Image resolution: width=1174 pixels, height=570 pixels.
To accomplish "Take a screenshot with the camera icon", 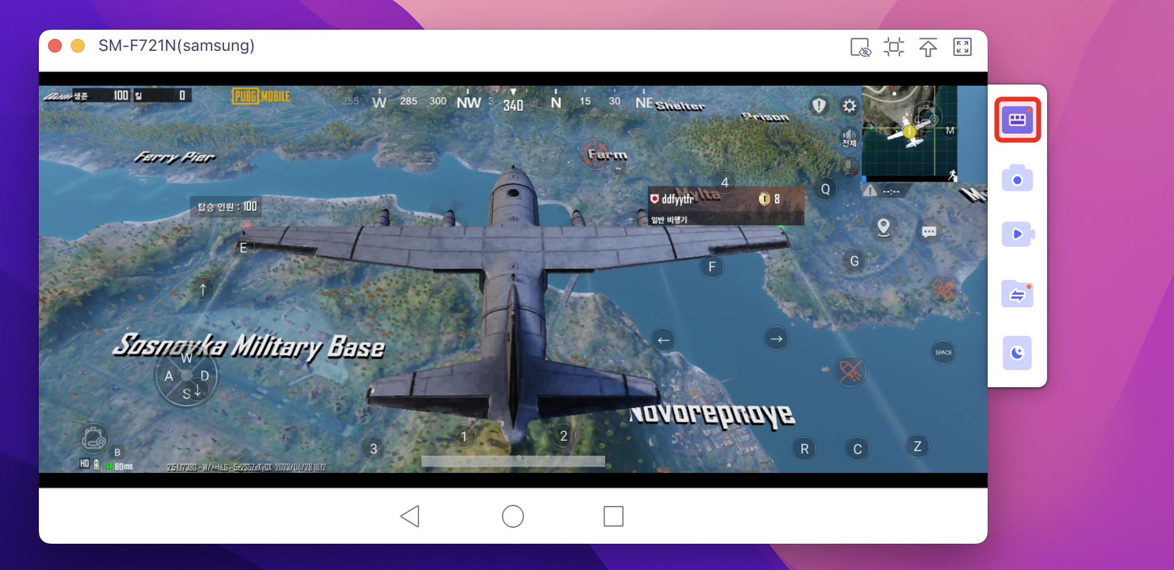I will tap(1017, 179).
